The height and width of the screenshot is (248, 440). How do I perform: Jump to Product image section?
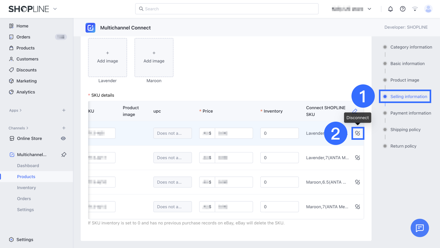(x=405, y=80)
